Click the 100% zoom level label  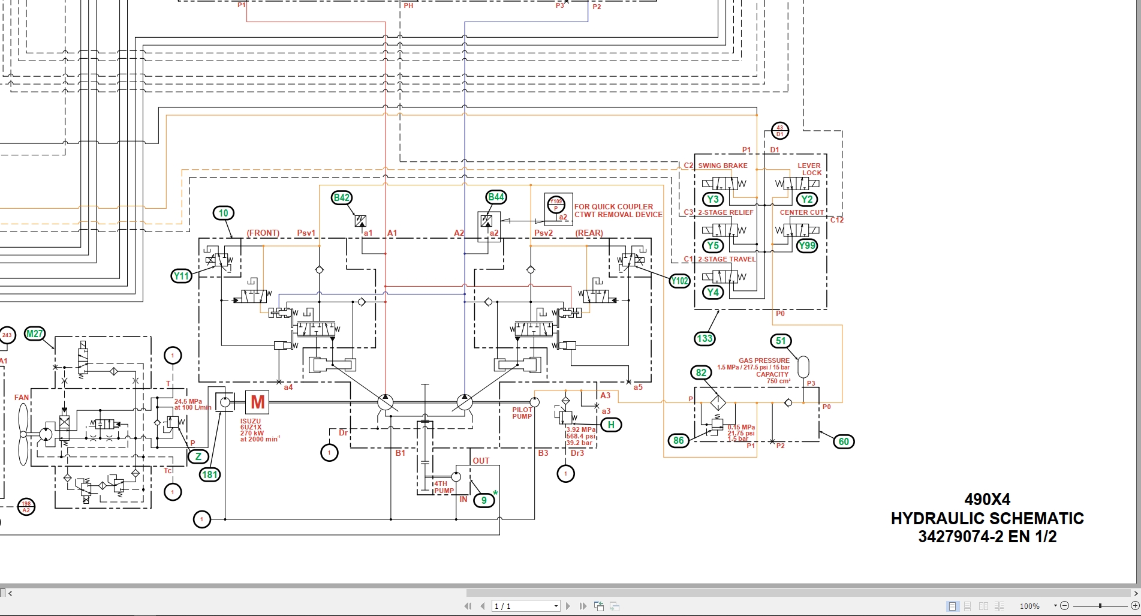[1030, 606]
